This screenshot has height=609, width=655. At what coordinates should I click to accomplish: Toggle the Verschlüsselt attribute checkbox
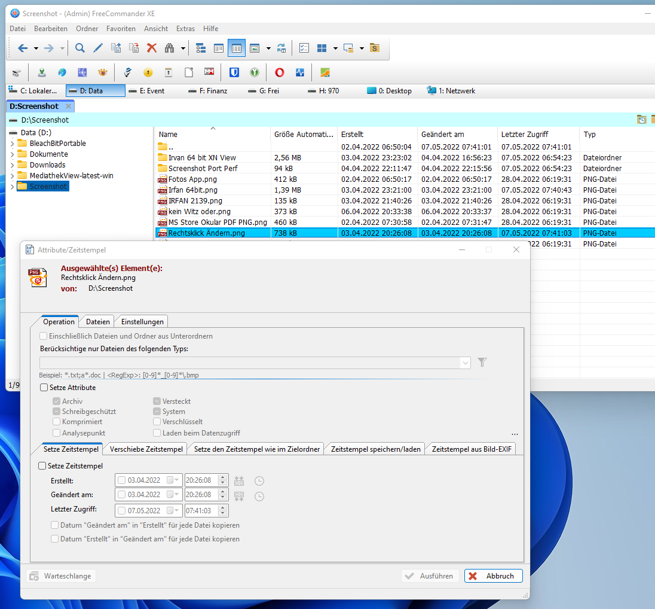pyautogui.click(x=157, y=422)
